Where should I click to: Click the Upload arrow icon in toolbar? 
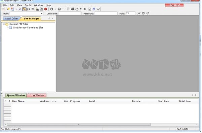click(59, 9)
